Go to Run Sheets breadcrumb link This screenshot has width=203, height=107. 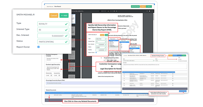(126, 56)
